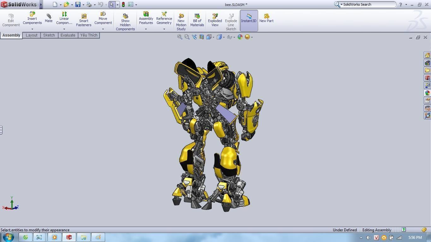Select the Mate paperclip tool

[49, 18]
